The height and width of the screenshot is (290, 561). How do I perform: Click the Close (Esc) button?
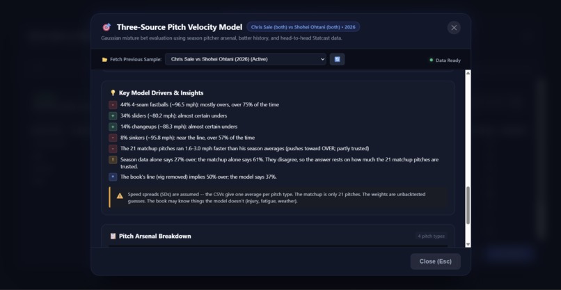point(436,261)
